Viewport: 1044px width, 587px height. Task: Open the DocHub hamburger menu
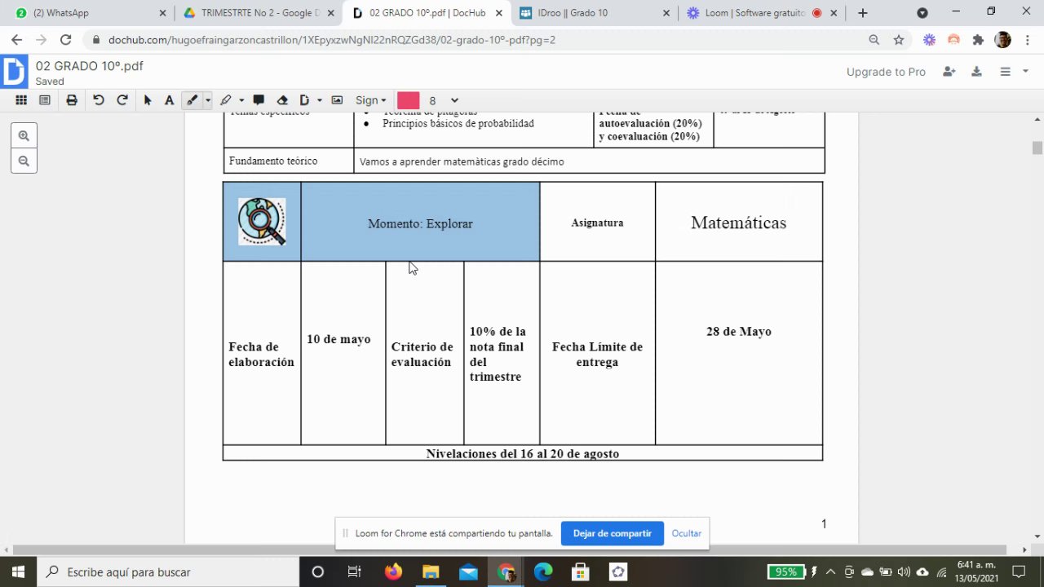point(1005,72)
